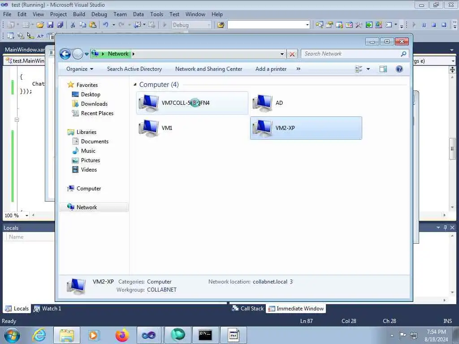
Task: Click Add a printer
Action: [271, 69]
